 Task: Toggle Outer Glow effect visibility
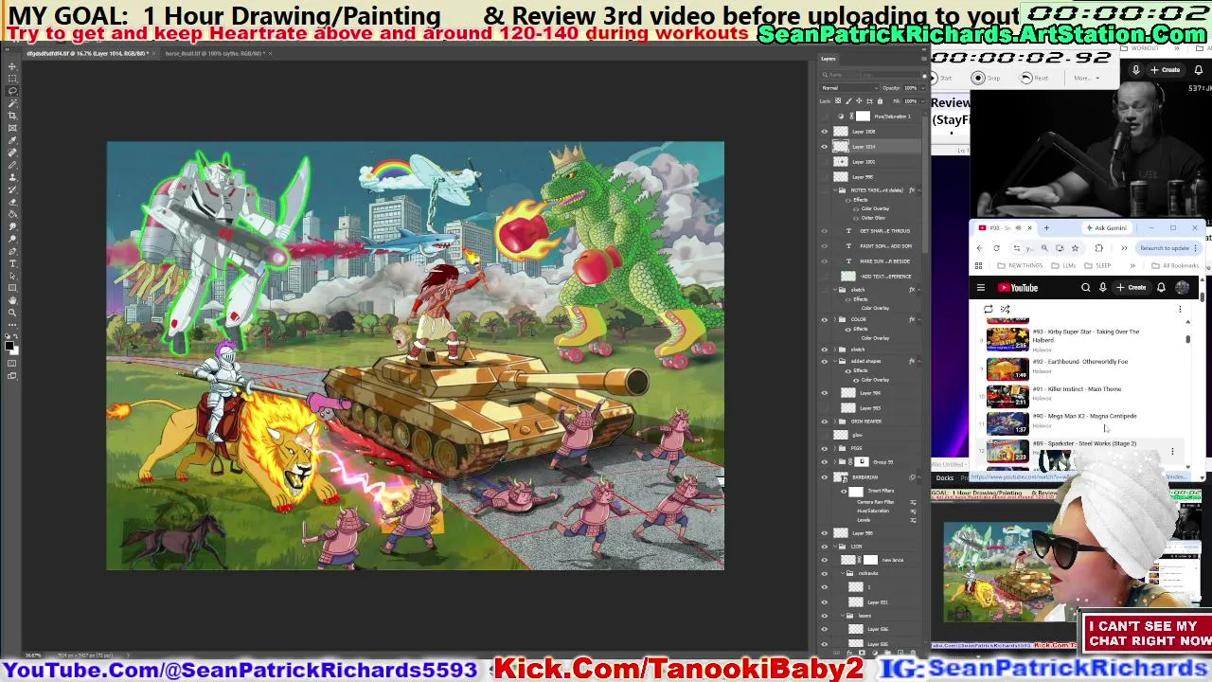coord(856,218)
